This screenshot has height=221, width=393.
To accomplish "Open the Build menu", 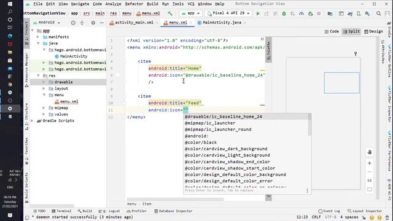I will [152, 4].
